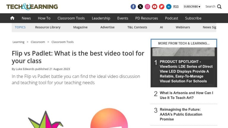This screenshot has width=228, height=128.
Task: Open the LinkedIn social icon
Action: click(169, 7)
